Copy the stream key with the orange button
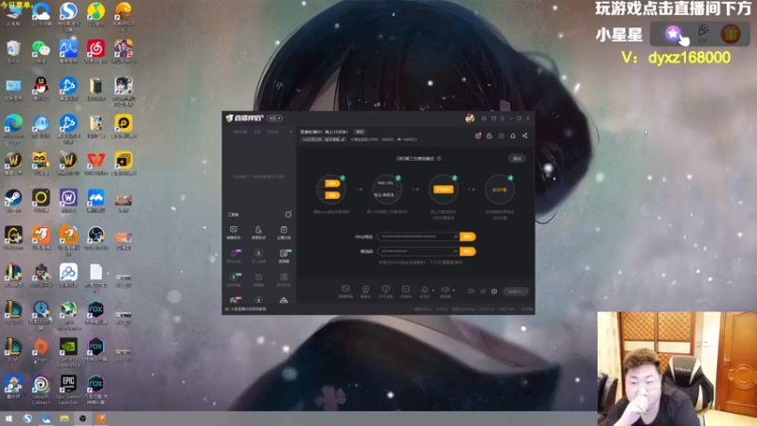Image resolution: width=757 pixels, height=426 pixels. tap(467, 252)
